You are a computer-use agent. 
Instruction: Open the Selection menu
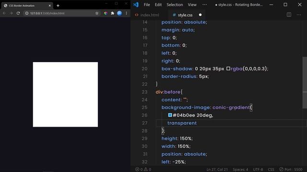pos(175,5)
